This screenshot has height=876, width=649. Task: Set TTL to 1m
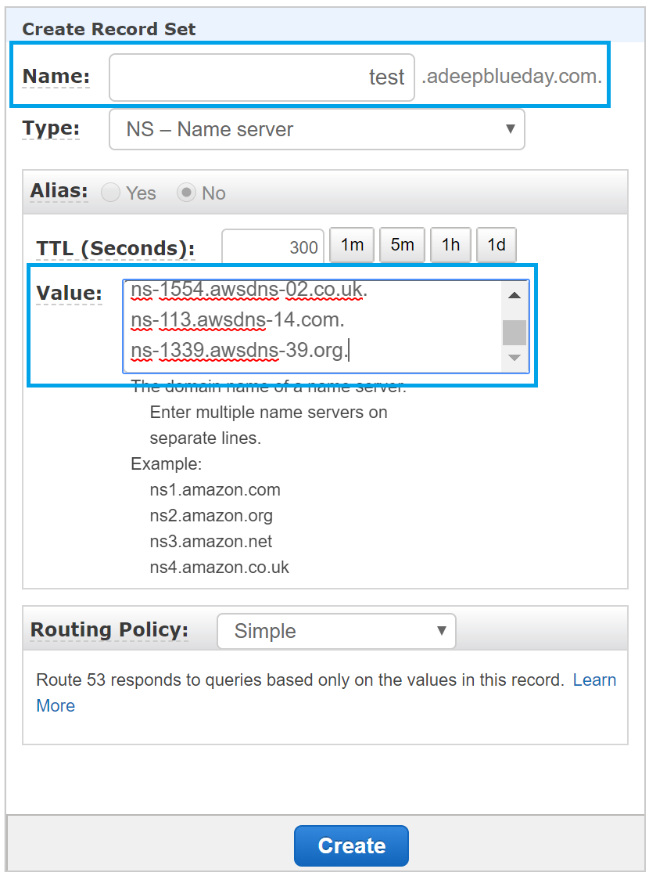coord(351,244)
